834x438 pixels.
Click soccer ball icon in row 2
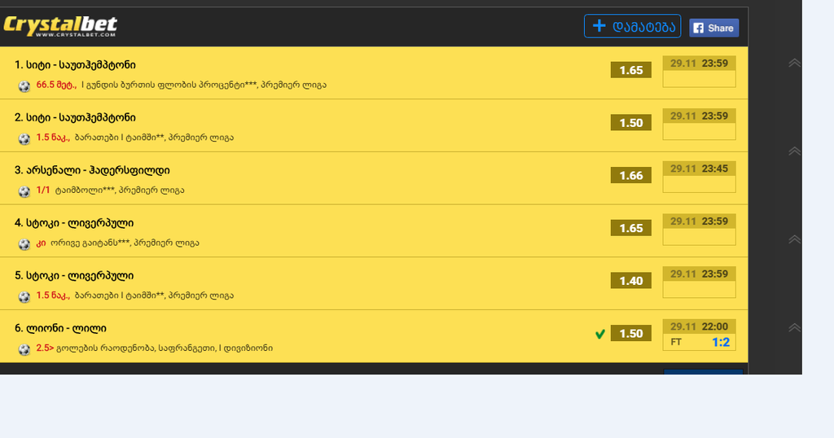click(24, 138)
